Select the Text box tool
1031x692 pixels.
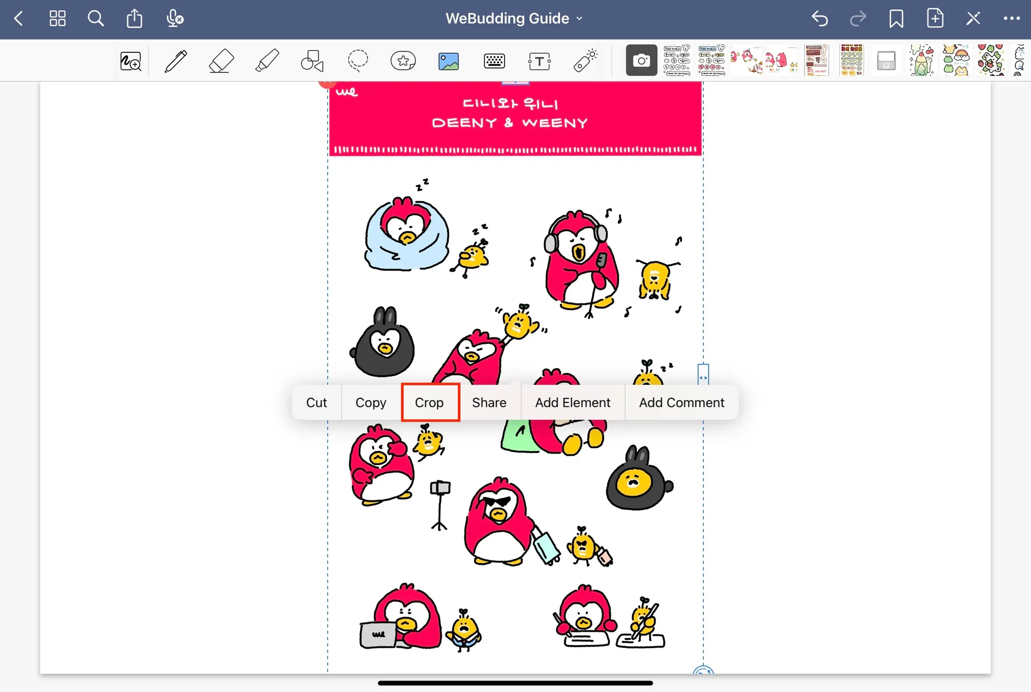click(539, 61)
